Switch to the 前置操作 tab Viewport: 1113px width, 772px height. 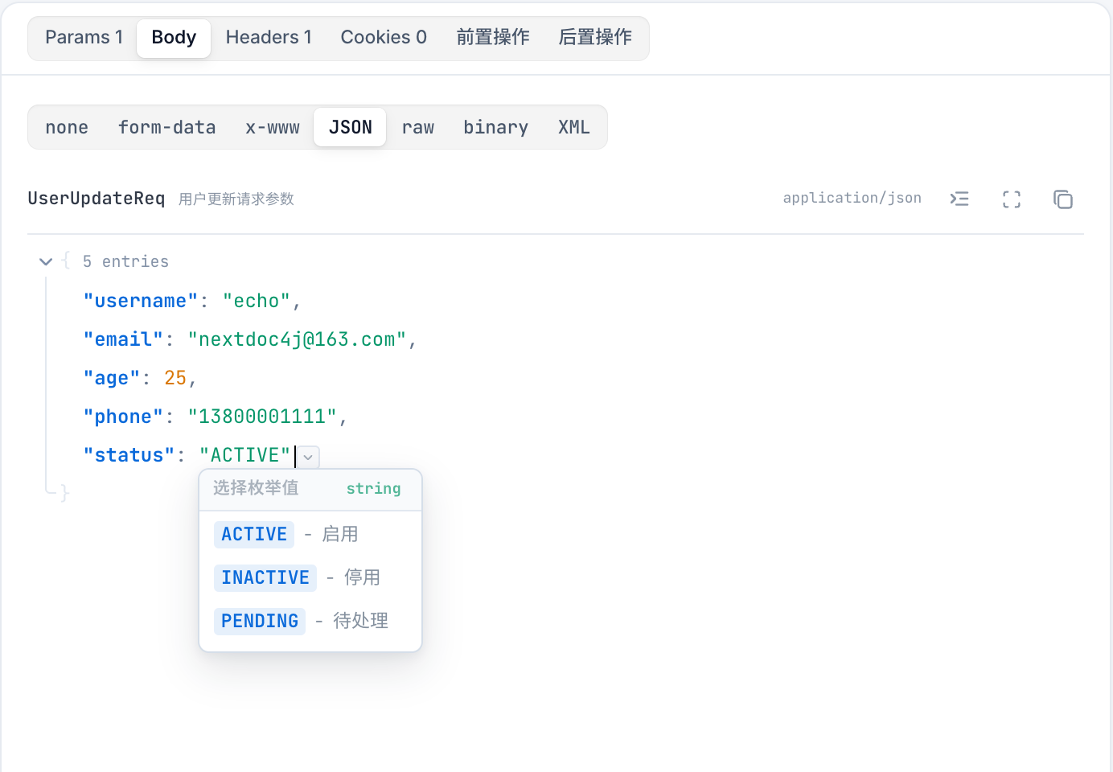click(x=493, y=38)
